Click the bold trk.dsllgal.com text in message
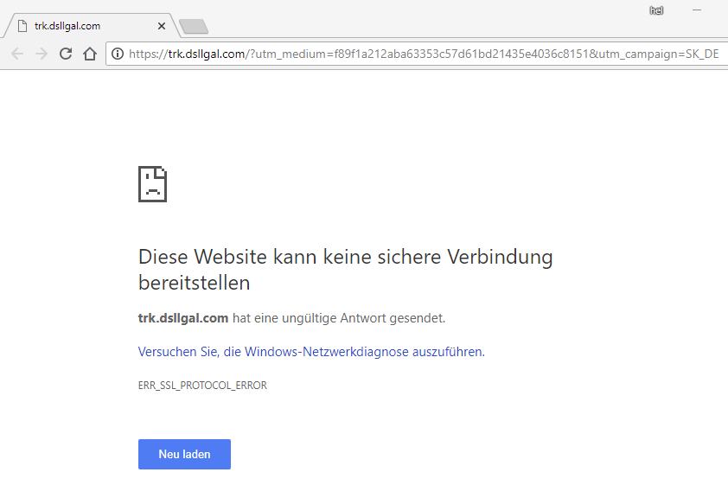The image size is (728, 485). pyautogui.click(x=183, y=318)
